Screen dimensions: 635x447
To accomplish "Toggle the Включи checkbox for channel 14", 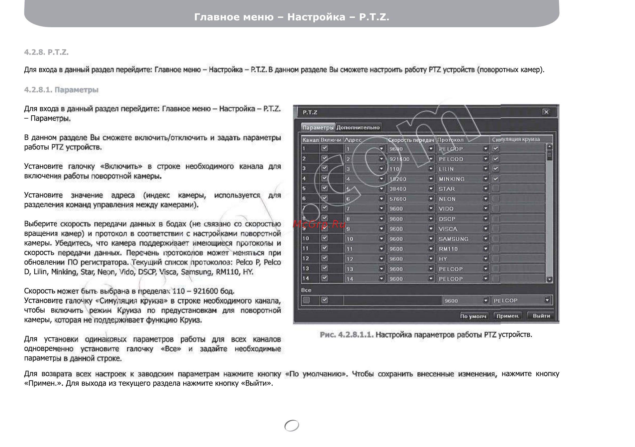I will (x=325, y=278).
